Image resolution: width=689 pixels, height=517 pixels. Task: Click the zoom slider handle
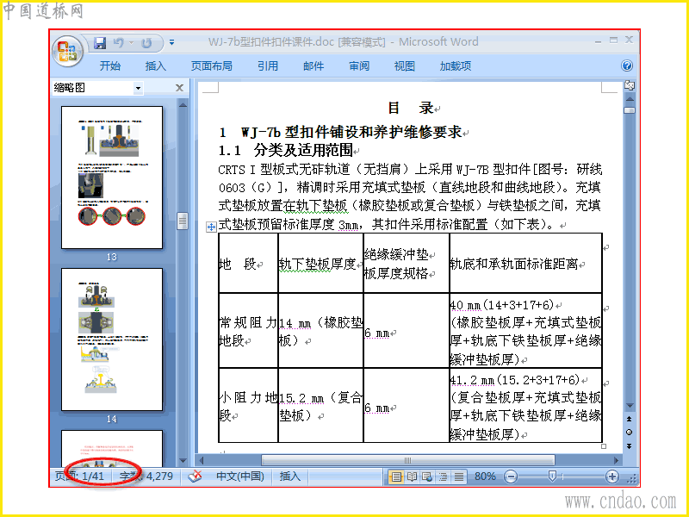pos(552,476)
